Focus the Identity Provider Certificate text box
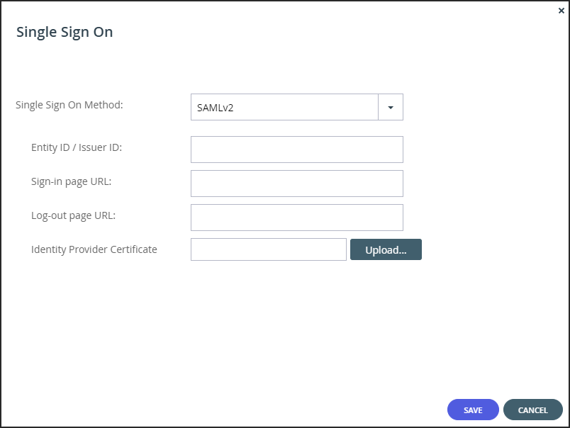This screenshot has width=570, height=428. (x=268, y=249)
